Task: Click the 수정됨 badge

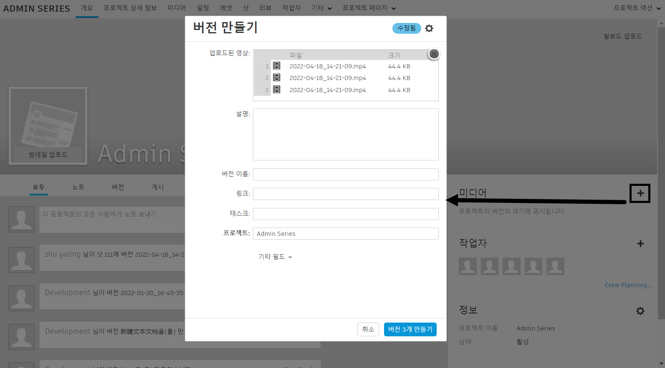Action: point(407,28)
